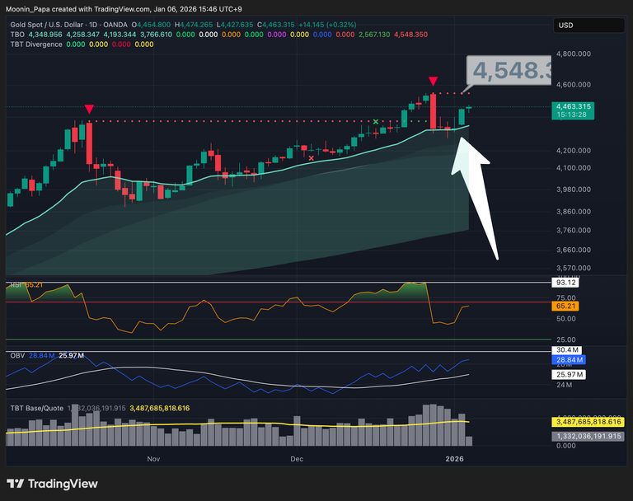Click the red triangle marker above the latest peak
633x501 pixels.
(x=433, y=81)
